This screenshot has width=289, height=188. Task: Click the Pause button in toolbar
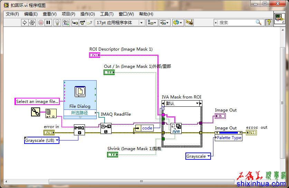(48, 22)
